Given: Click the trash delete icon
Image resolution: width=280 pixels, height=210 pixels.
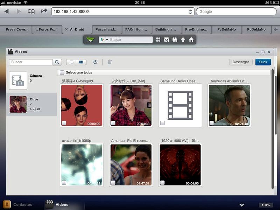Looking at the screenshot, I should [110, 62].
